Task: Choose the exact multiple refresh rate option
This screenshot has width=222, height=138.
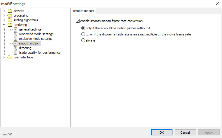Action: (x=83, y=34)
